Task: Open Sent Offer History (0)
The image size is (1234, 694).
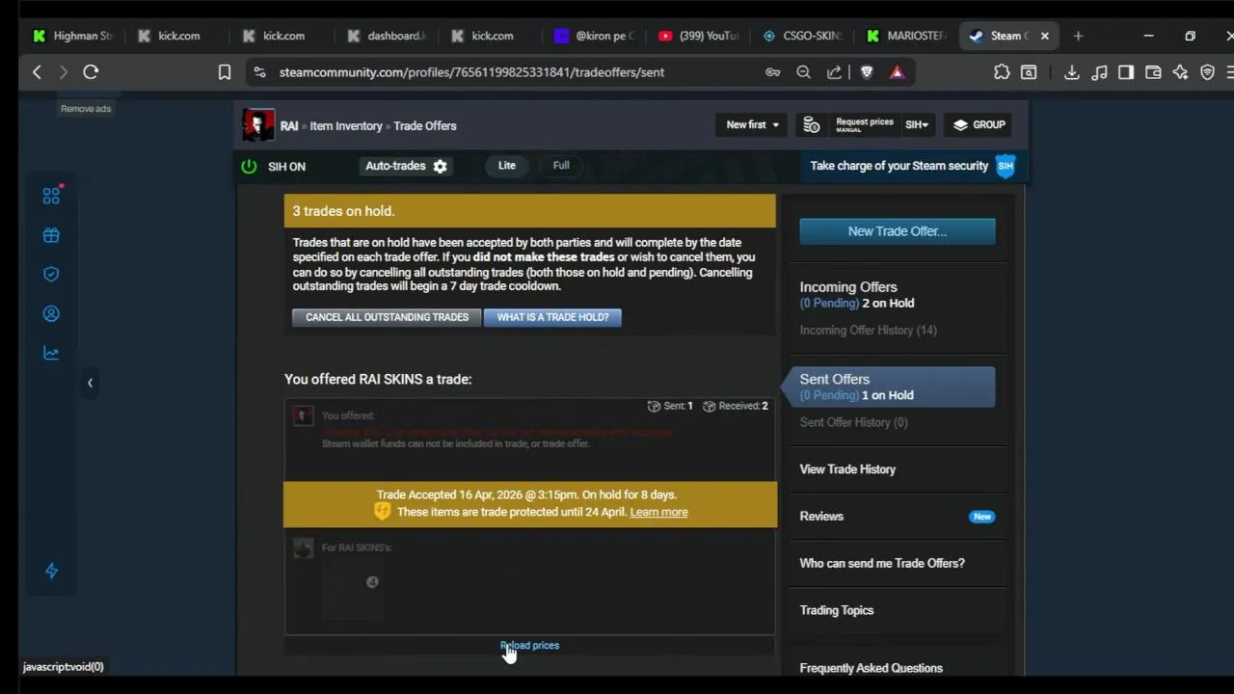Action: [853, 422]
